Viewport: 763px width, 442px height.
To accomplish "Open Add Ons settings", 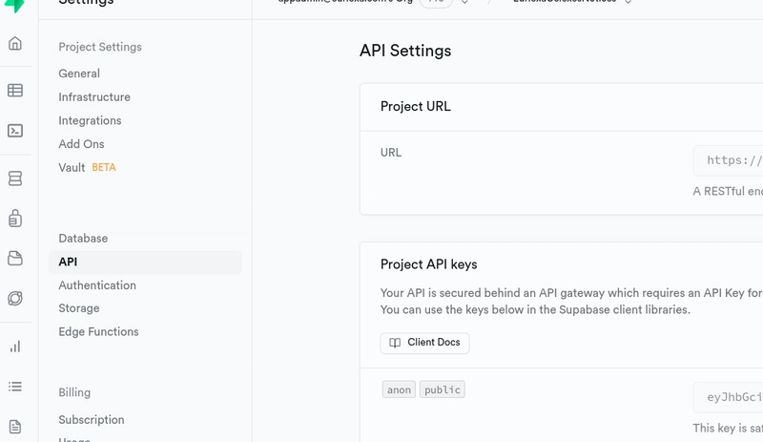I will click(81, 144).
